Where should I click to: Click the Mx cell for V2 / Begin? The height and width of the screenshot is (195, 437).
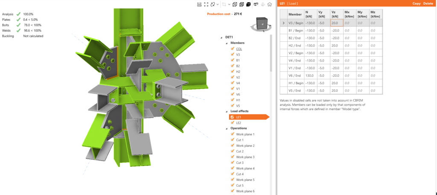click(x=350, y=53)
